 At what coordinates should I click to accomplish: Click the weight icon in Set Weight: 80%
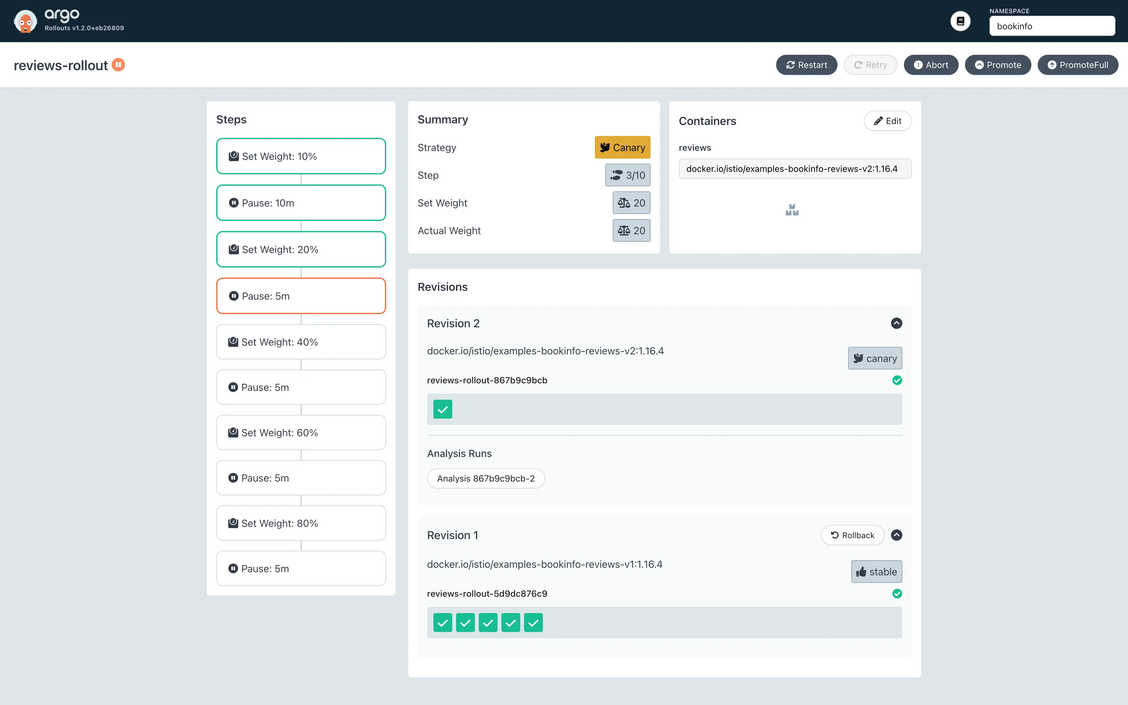(233, 523)
